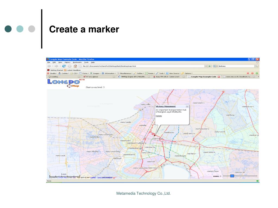278x208 pixels.
Task: Click the 'Done' status bar text
Action: pos(49,181)
